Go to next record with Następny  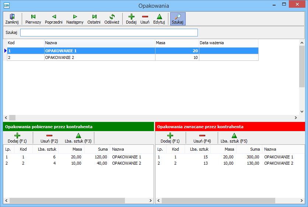tap(75, 19)
